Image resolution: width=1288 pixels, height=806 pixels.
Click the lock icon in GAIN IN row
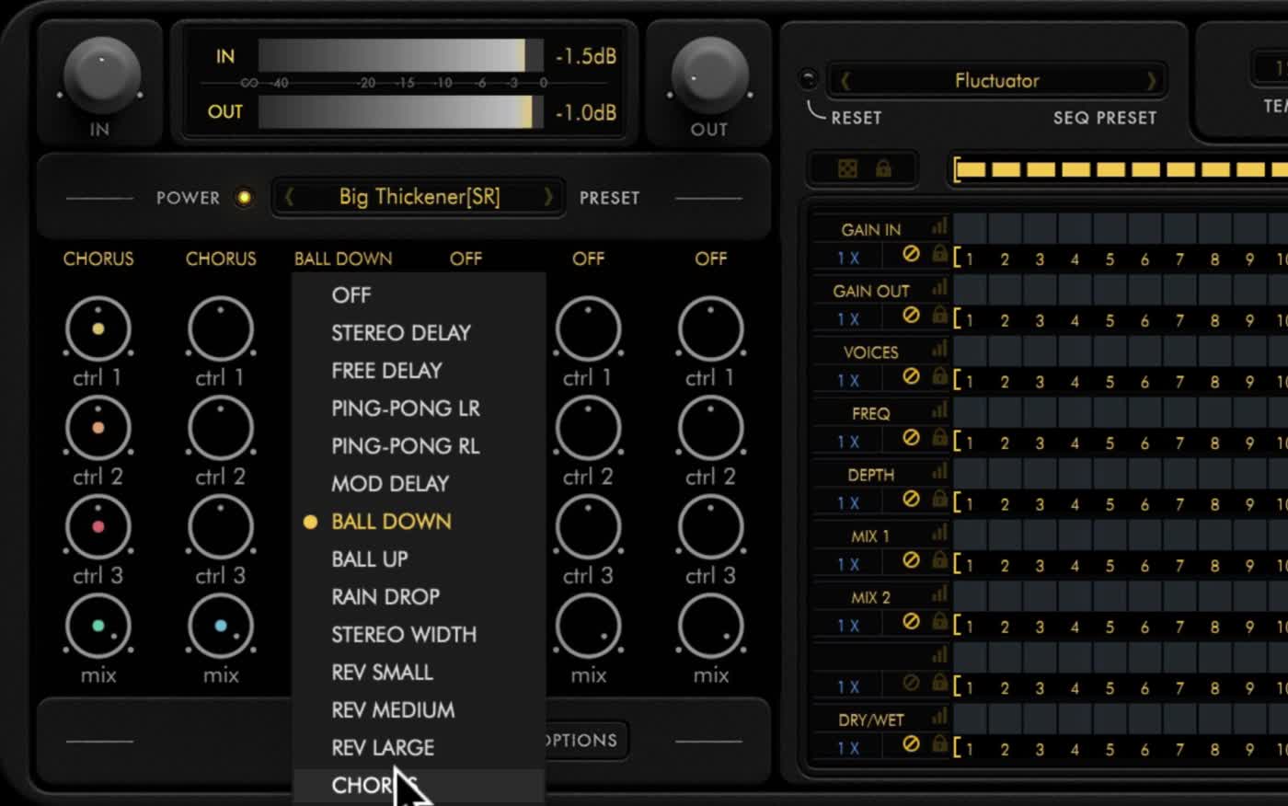pos(939,254)
